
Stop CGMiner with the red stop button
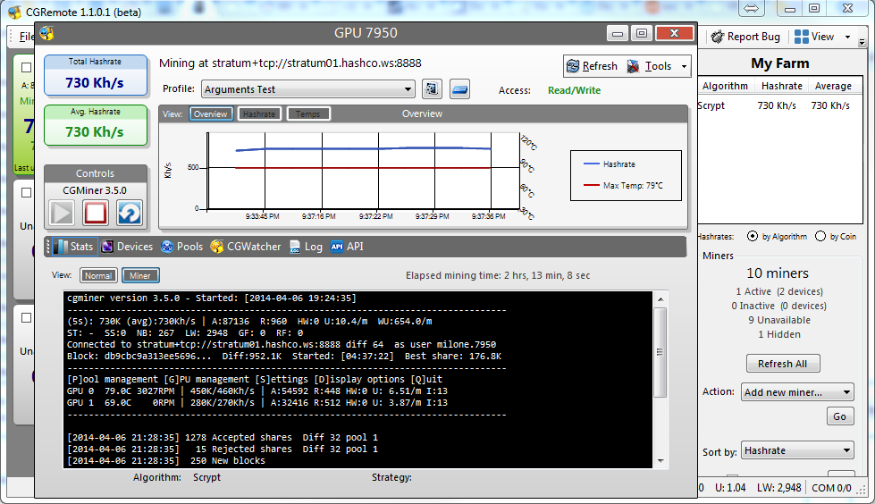pyautogui.click(x=96, y=213)
